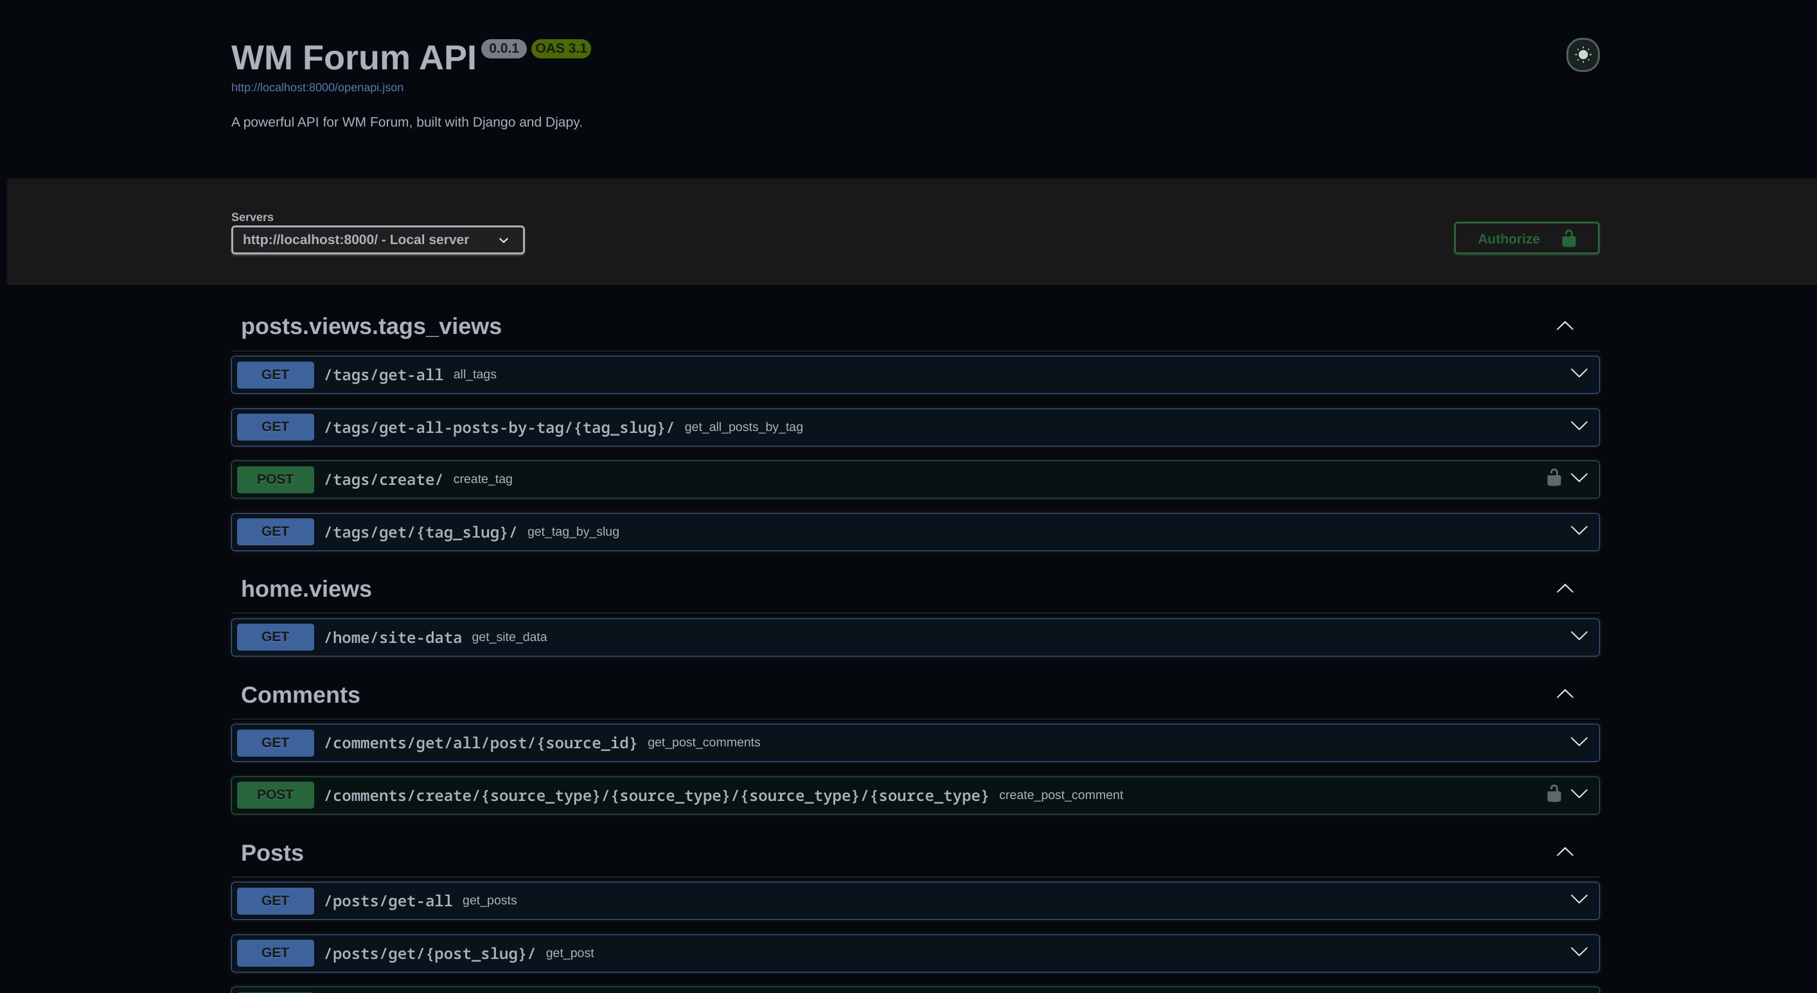Expand the get_post_comments endpoint chevron

tap(1579, 742)
